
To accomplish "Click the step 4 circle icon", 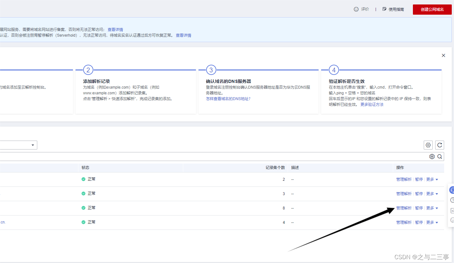I will (334, 70).
